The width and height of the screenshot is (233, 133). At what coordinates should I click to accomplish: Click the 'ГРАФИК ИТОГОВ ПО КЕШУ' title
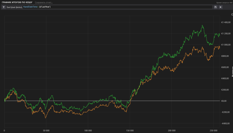[x=17, y=2]
